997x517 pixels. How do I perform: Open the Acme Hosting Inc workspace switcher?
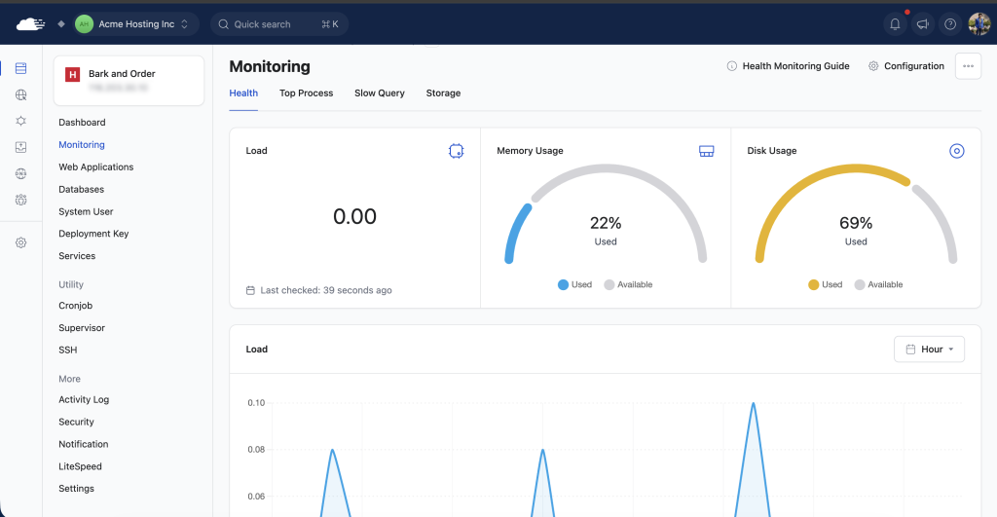(132, 24)
